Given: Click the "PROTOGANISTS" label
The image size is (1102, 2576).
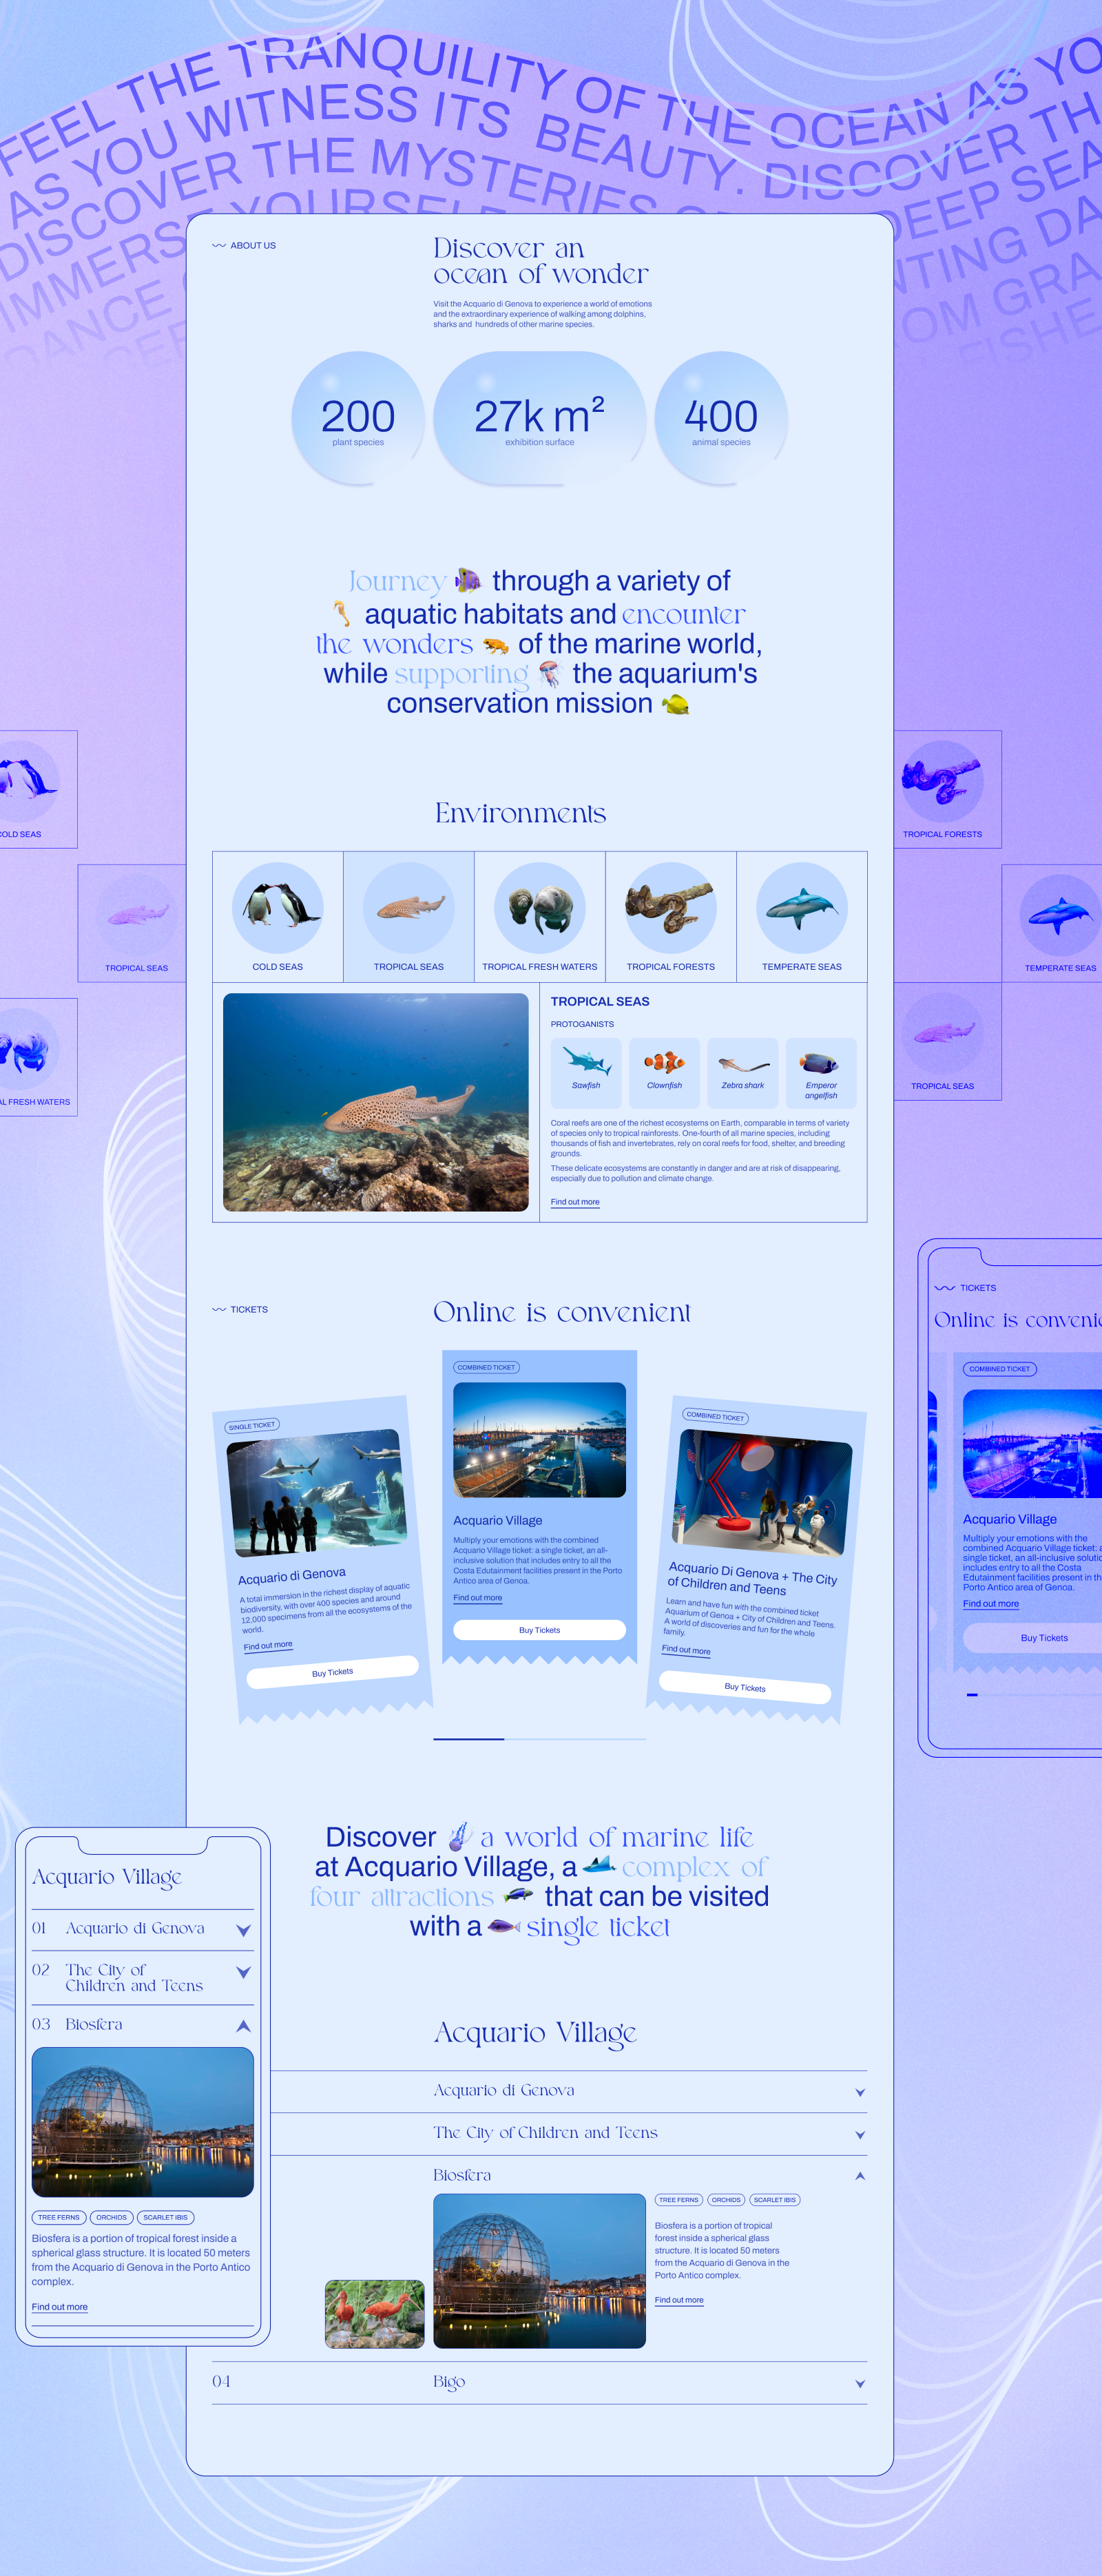Looking at the screenshot, I should coord(582,1024).
